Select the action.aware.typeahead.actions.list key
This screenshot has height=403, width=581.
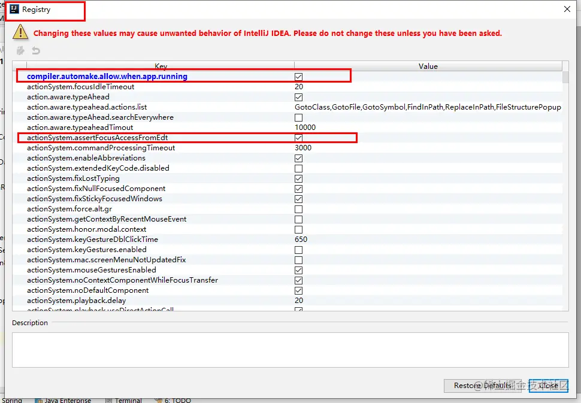[87, 107]
